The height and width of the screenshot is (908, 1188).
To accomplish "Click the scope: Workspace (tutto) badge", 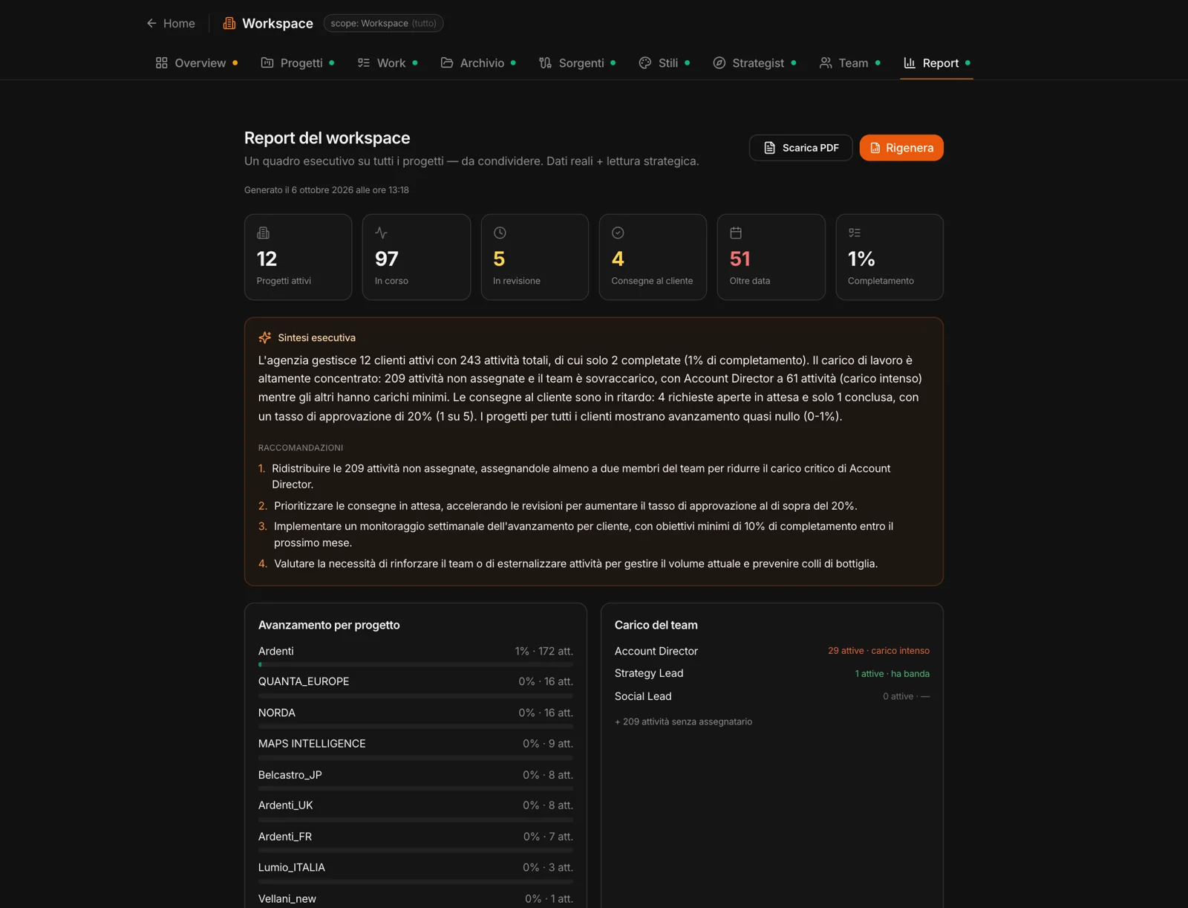I will [x=383, y=23].
